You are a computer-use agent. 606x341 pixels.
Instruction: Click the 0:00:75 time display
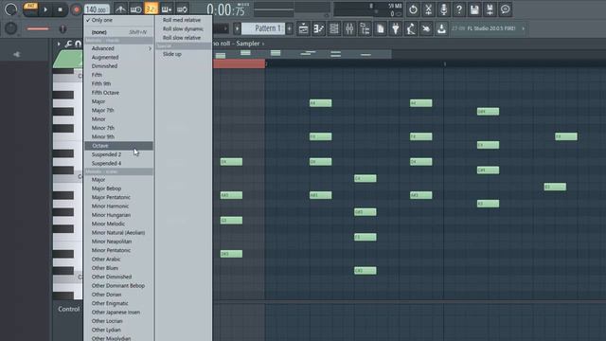pyautogui.click(x=226, y=9)
